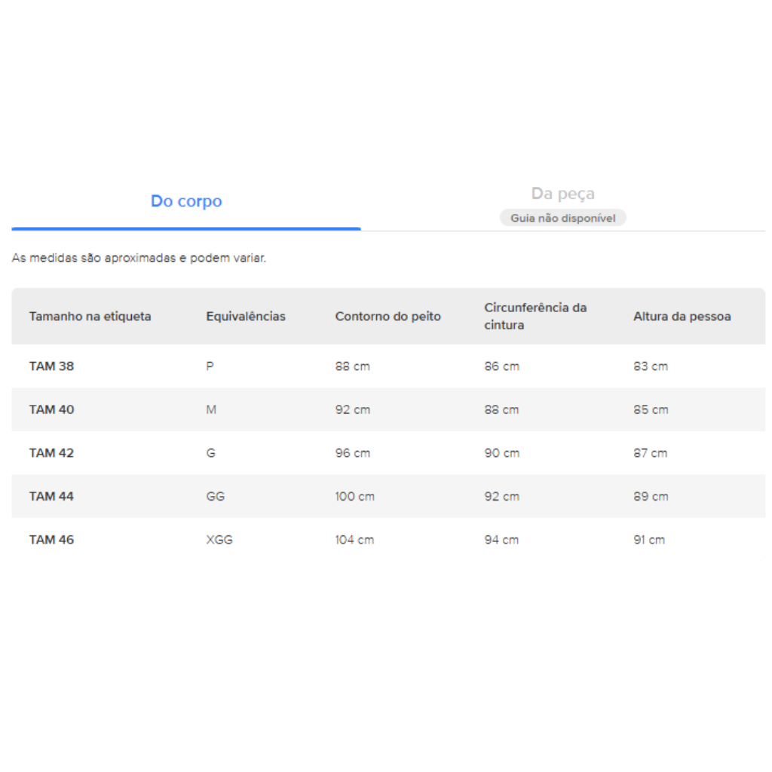Click the 104 cm chest measurement
Image resolution: width=772 pixels, height=772 pixels.
point(354,540)
